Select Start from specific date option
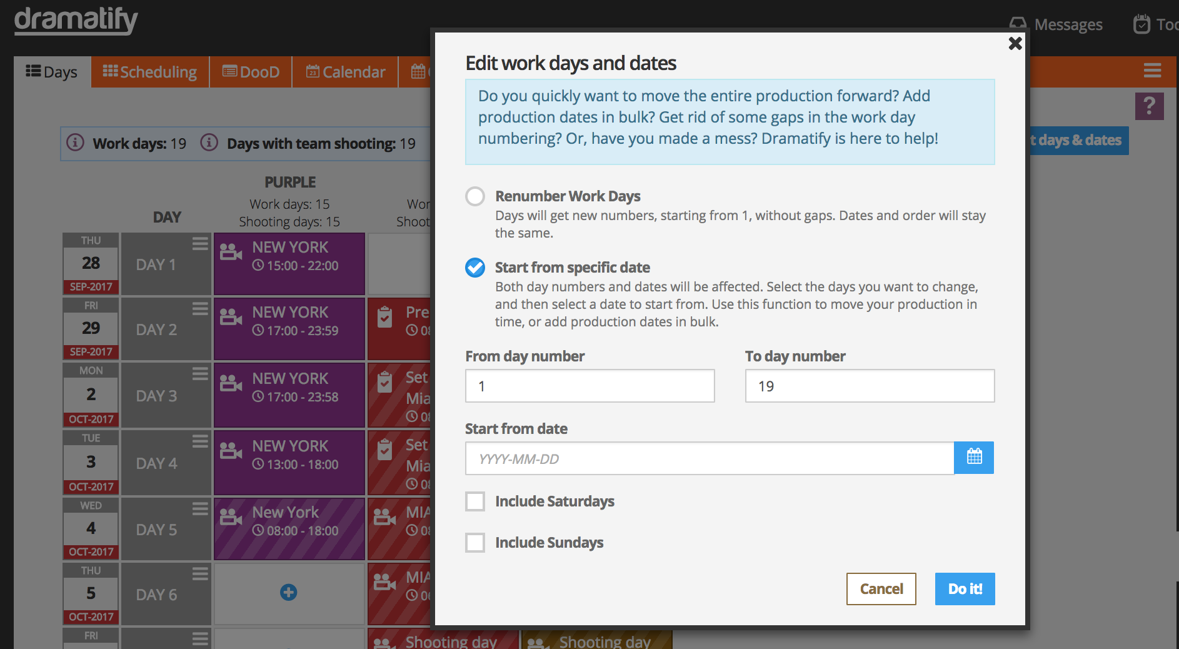1179x649 pixels. [475, 268]
